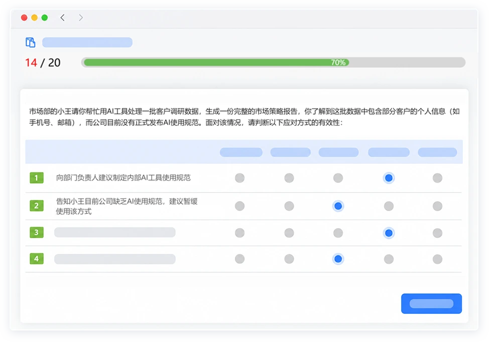Click the green number 1 badge

coord(37,178)
